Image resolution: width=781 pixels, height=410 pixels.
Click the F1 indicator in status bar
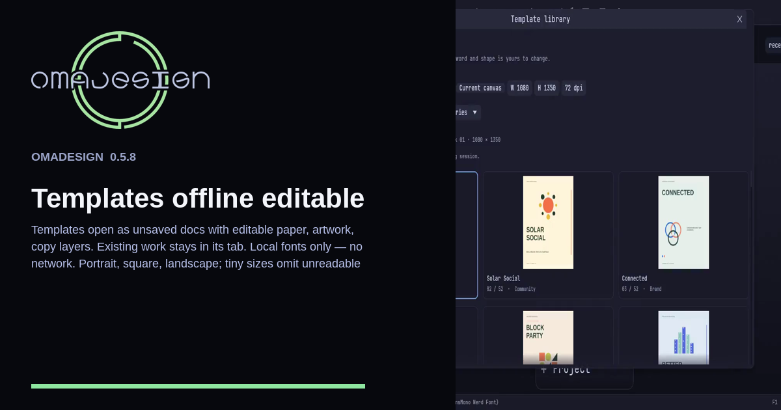[774, 402]
